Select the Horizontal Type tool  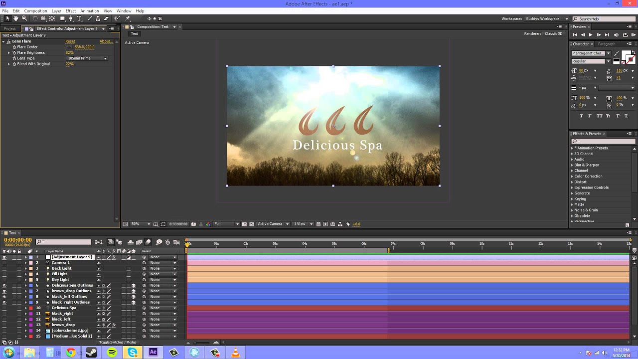[79, 18]
